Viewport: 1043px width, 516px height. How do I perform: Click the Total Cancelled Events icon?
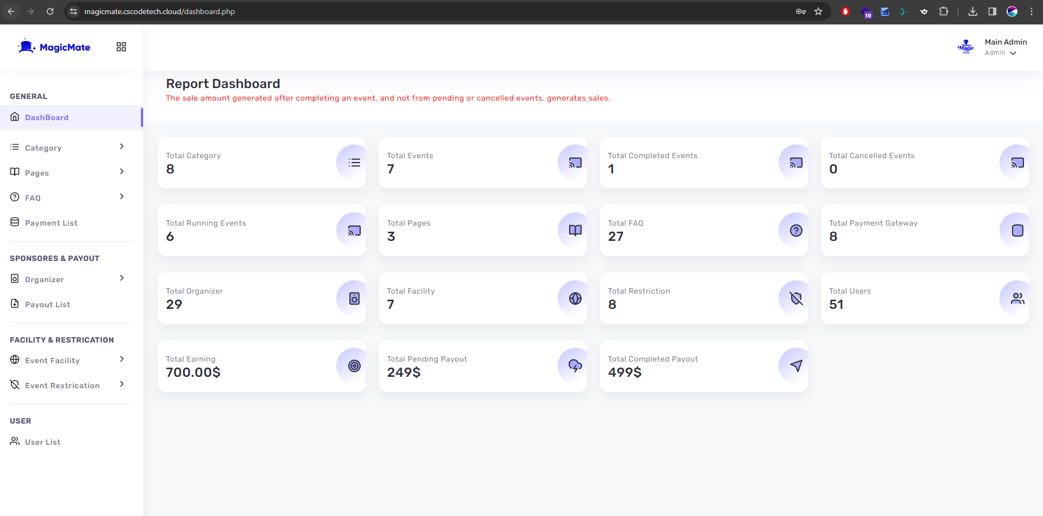[x=1017, y=163]
